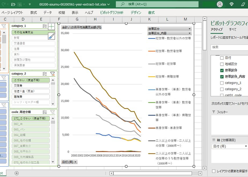The width and height of the screenshot is (248, 177).
Task: Open the ヘルプ tab
Action: pos(89,13)
